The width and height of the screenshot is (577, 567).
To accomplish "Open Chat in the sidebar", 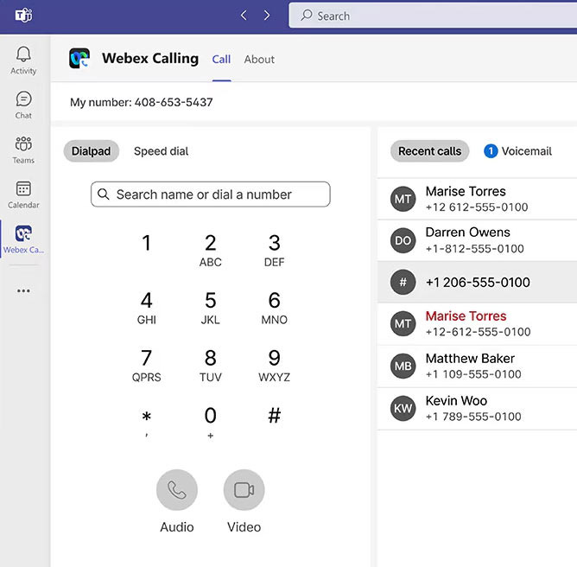I will click(23, 105).
